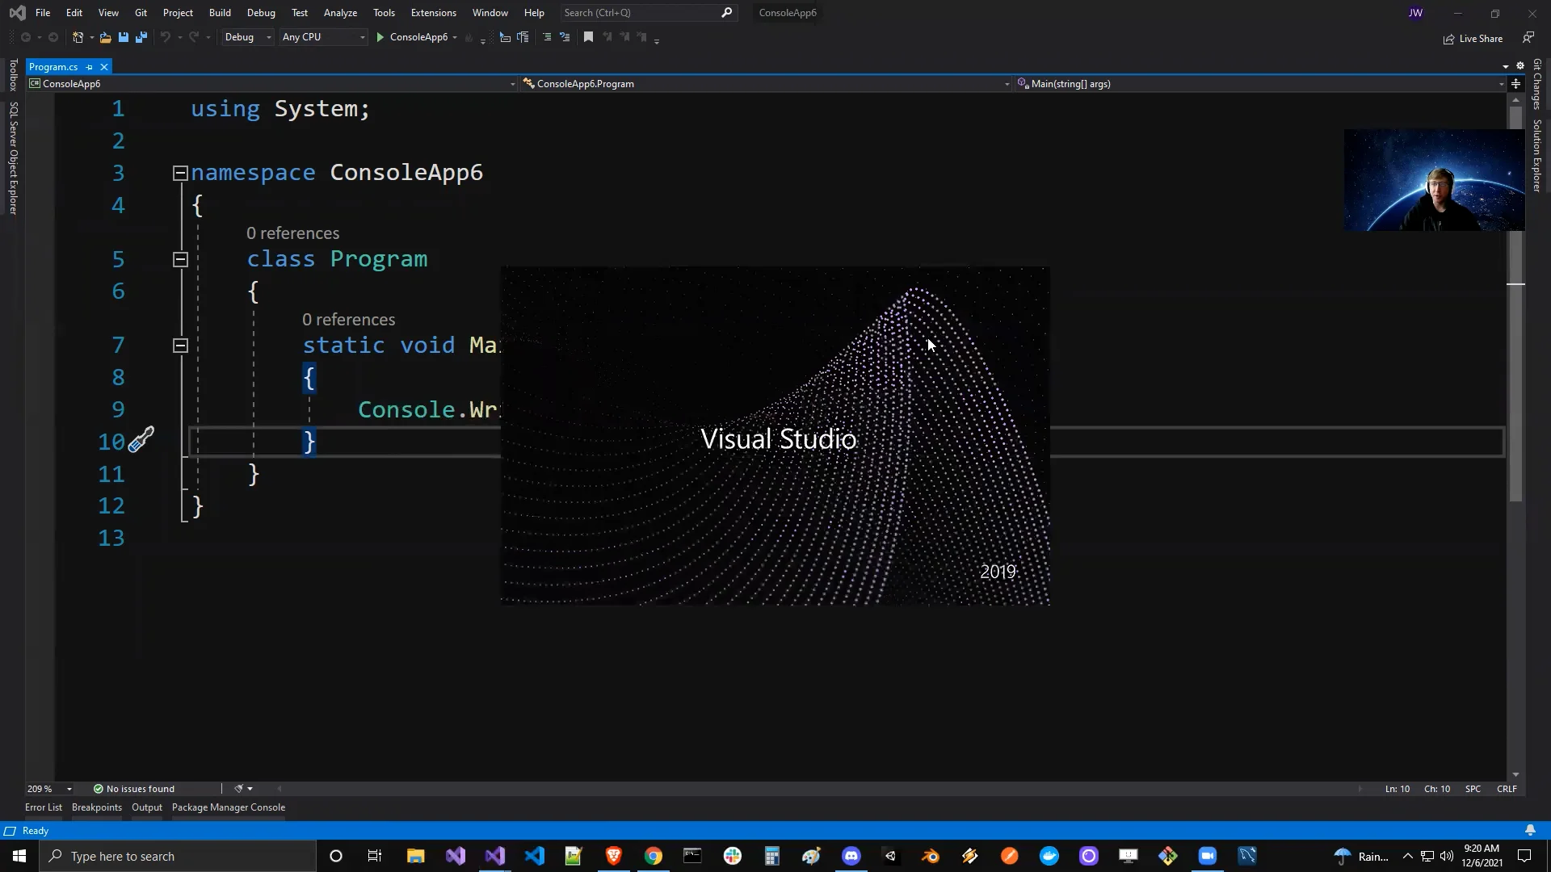Screen dimensions: 1551x872
Task: Click the Save file icon
Action: pyautogui.click(x=124, y=37)
